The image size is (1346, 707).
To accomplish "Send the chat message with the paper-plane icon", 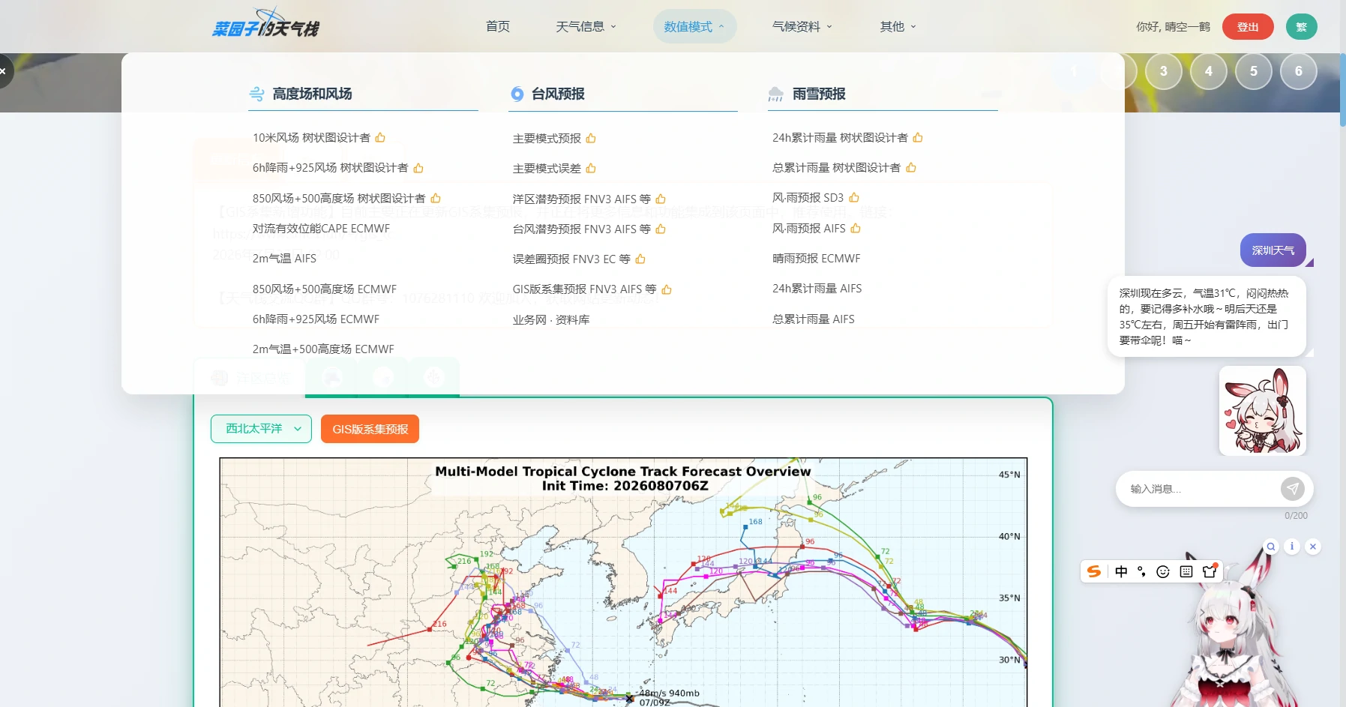I will pos(1292,489).
